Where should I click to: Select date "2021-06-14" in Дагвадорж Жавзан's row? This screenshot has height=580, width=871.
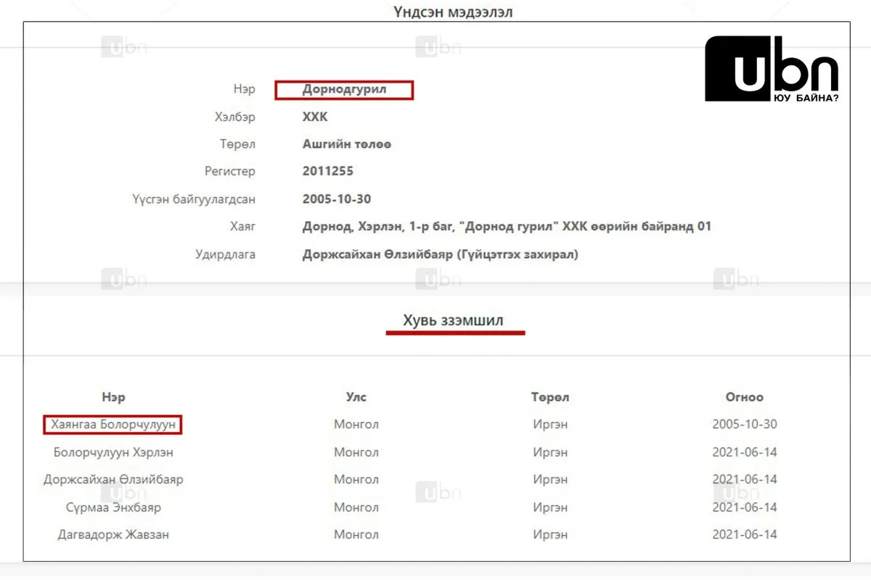click(745, 535)
